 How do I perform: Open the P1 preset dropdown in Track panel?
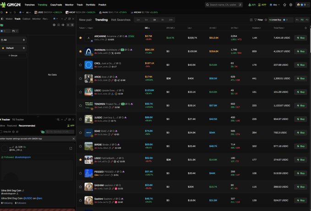pos(15,31)
